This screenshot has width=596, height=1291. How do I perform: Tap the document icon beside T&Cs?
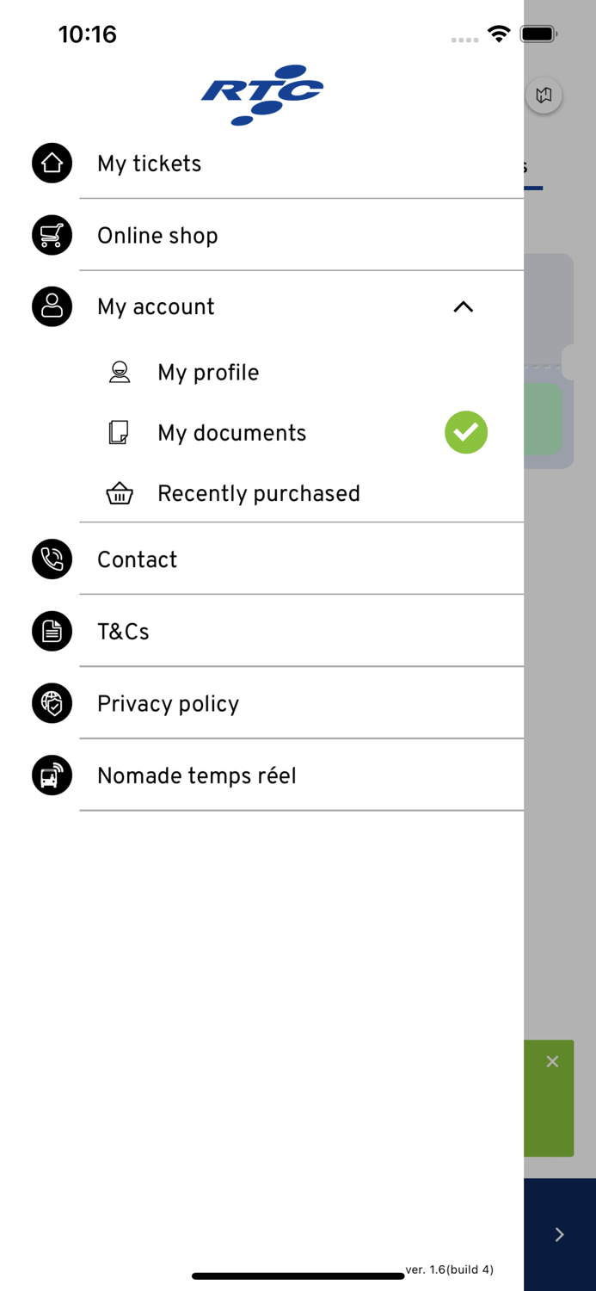(52, 632)
